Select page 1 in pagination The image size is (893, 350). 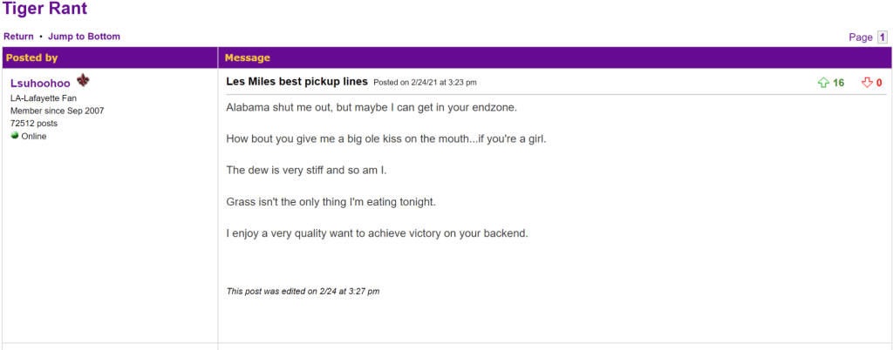click(x=883, y=37)
